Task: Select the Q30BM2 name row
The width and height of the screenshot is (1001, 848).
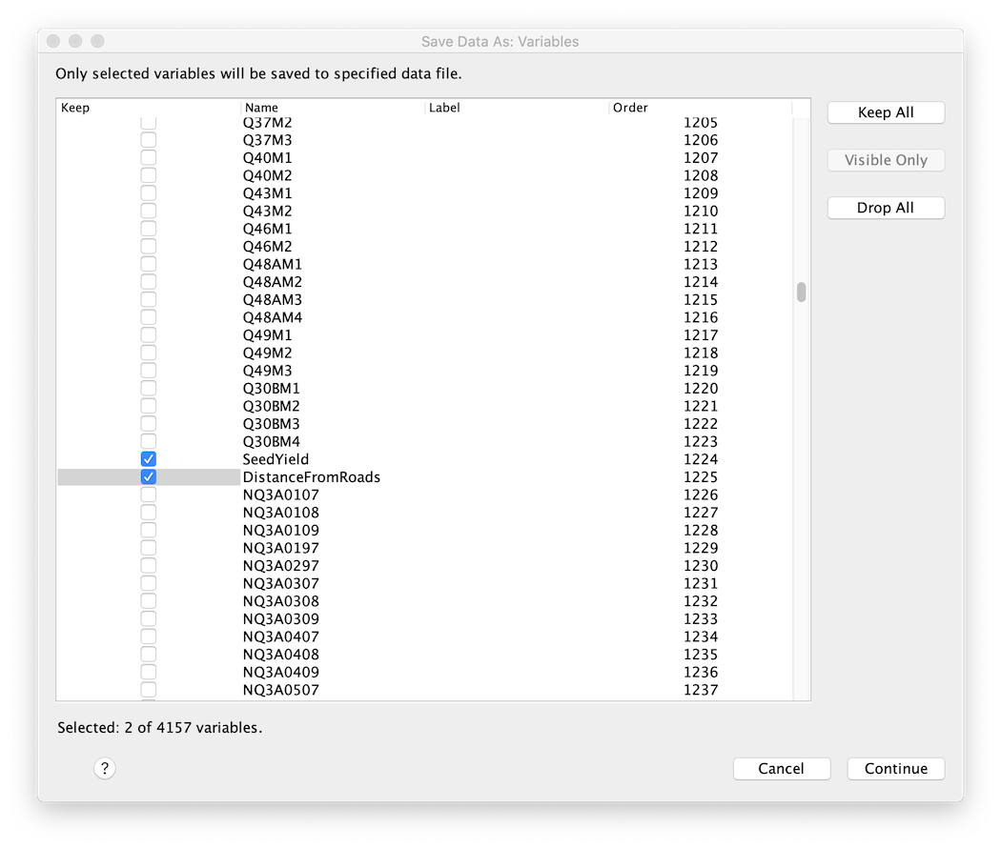Action: pos(272,407)
